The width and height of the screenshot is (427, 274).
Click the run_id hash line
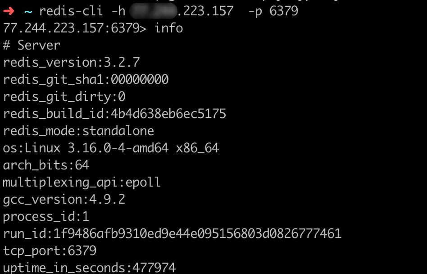pyautogui.click(x=172, y=234)
